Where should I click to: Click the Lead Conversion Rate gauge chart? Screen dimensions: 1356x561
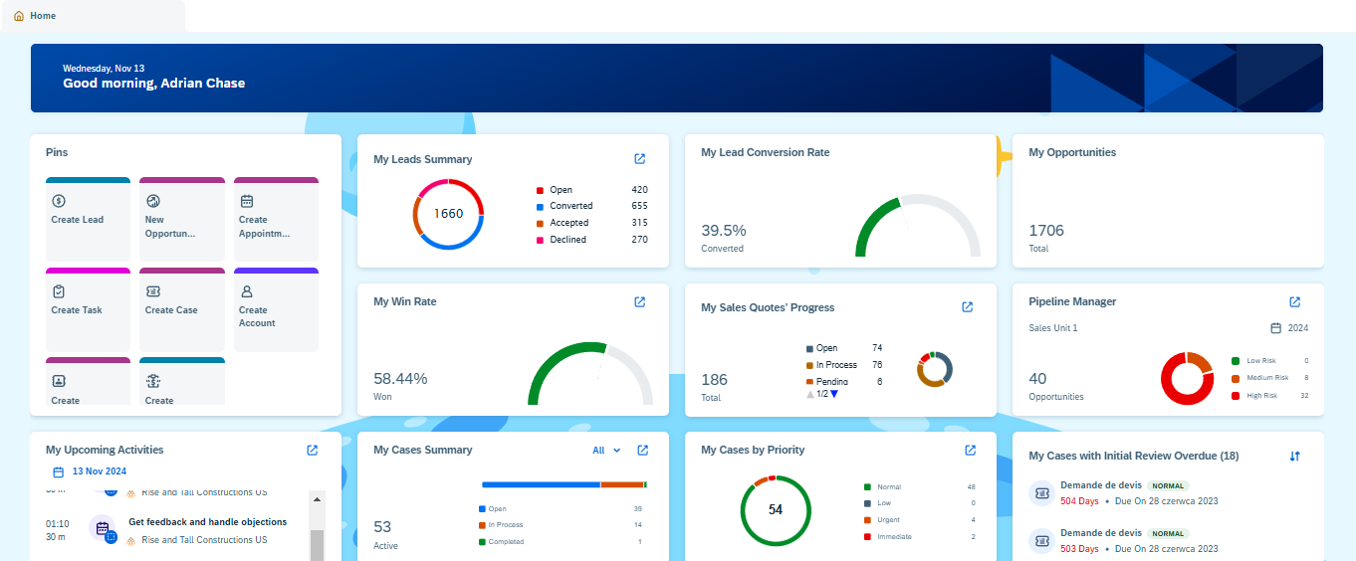pyautogui.click(x=918, y=227)
